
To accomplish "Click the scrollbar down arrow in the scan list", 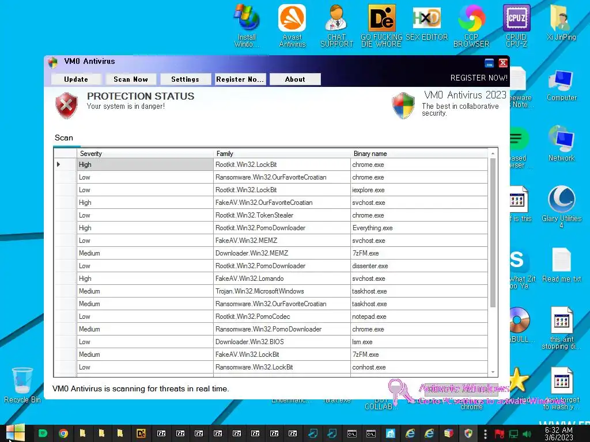I will pyautogui.click(x=493, y=372).
